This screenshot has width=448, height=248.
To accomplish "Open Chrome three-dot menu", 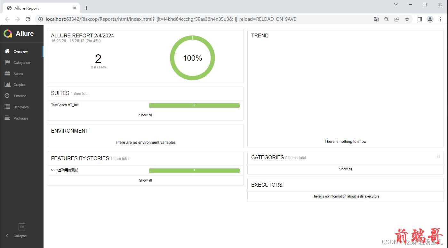I will pos(441,19).
